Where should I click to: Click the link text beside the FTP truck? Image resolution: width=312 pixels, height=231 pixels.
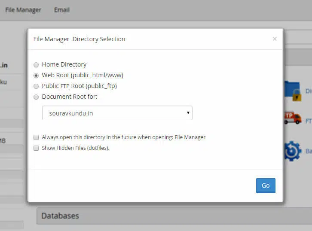[308, 121]
